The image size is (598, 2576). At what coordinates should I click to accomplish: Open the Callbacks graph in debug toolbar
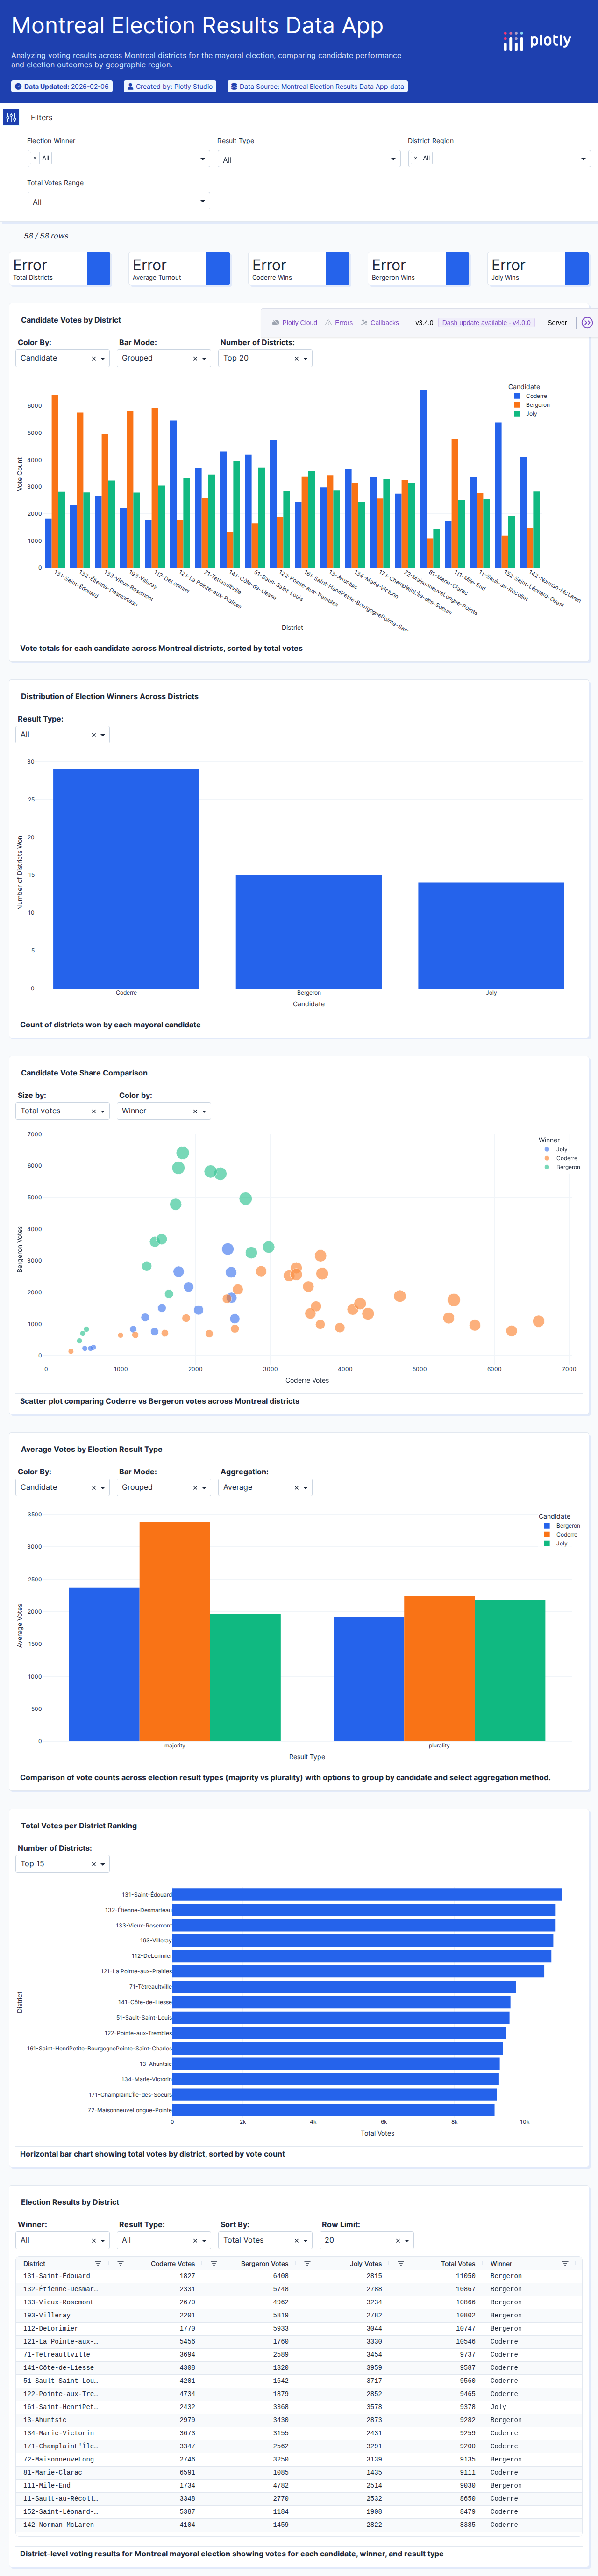click(x=379, y=323)
